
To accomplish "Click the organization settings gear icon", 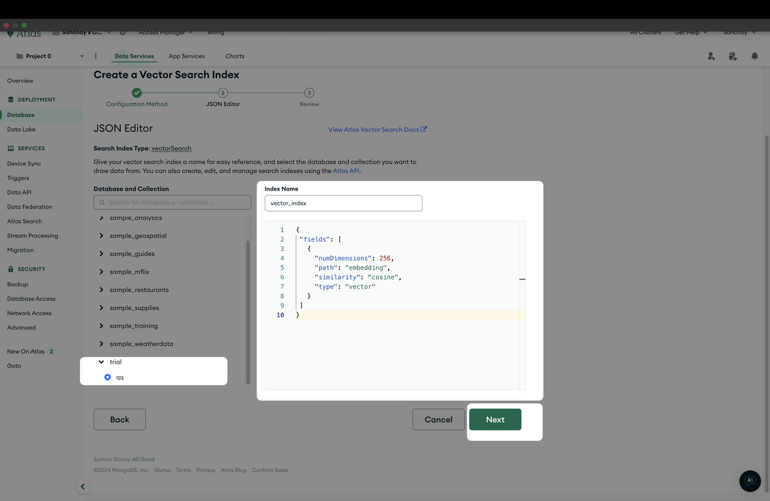I will pyautogui.click(x=123, y=33).
